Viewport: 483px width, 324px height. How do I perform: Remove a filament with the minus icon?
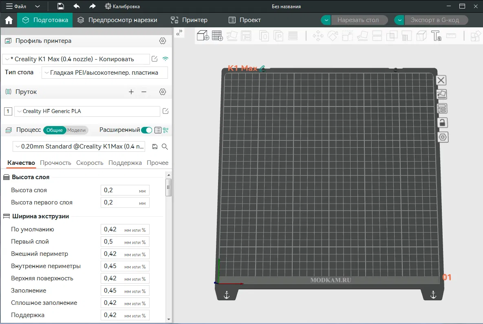coord(144,92)
